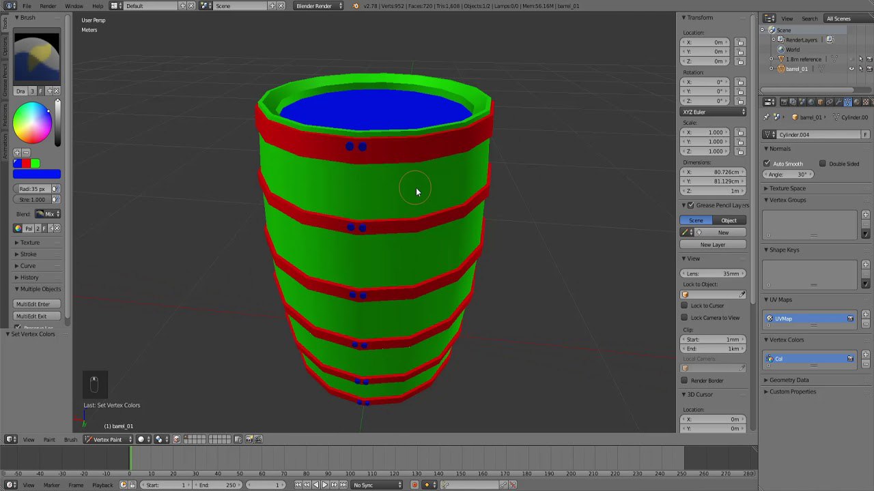Screen dimensions: 874x491
Task: Pick a hue on the color wheel
Action: [32, 123]
